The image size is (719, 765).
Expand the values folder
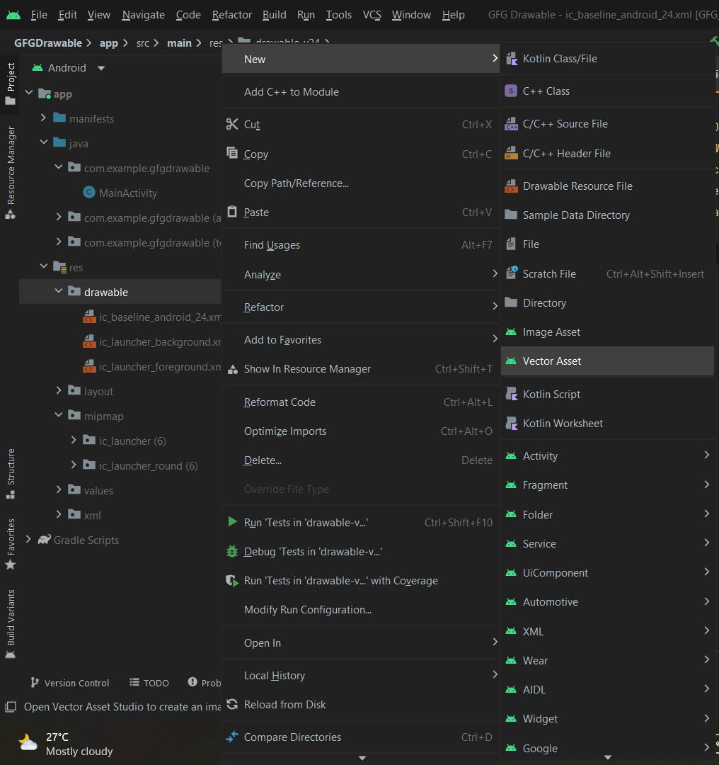pyautogui.click(x=59, y=489)
